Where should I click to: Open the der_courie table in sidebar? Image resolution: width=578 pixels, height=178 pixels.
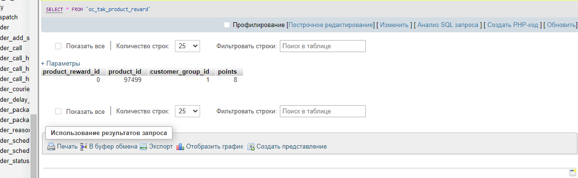(x=15, y=89)
